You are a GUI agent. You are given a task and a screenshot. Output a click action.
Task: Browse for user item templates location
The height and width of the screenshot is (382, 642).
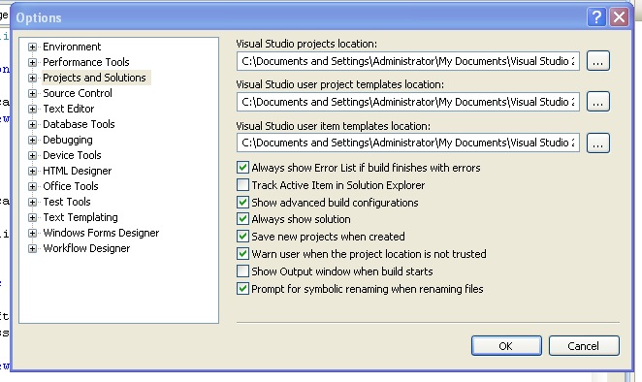click(598, 143)
